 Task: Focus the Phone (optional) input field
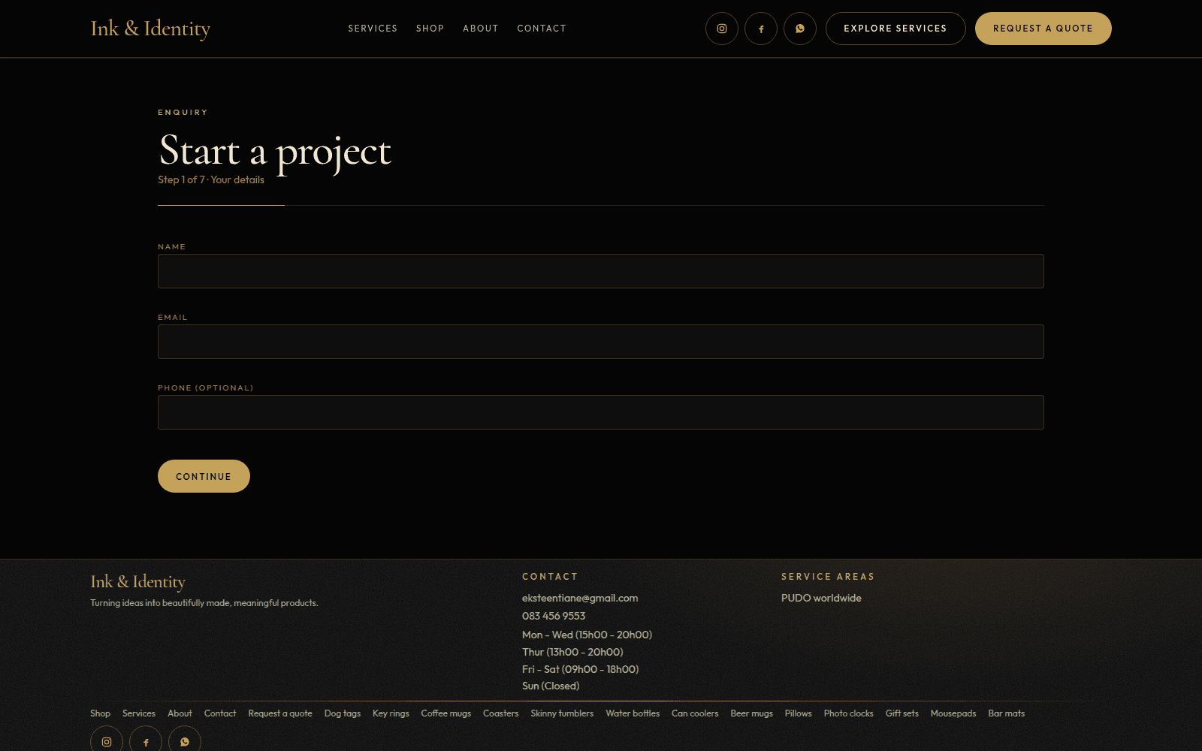click(601, 412)
